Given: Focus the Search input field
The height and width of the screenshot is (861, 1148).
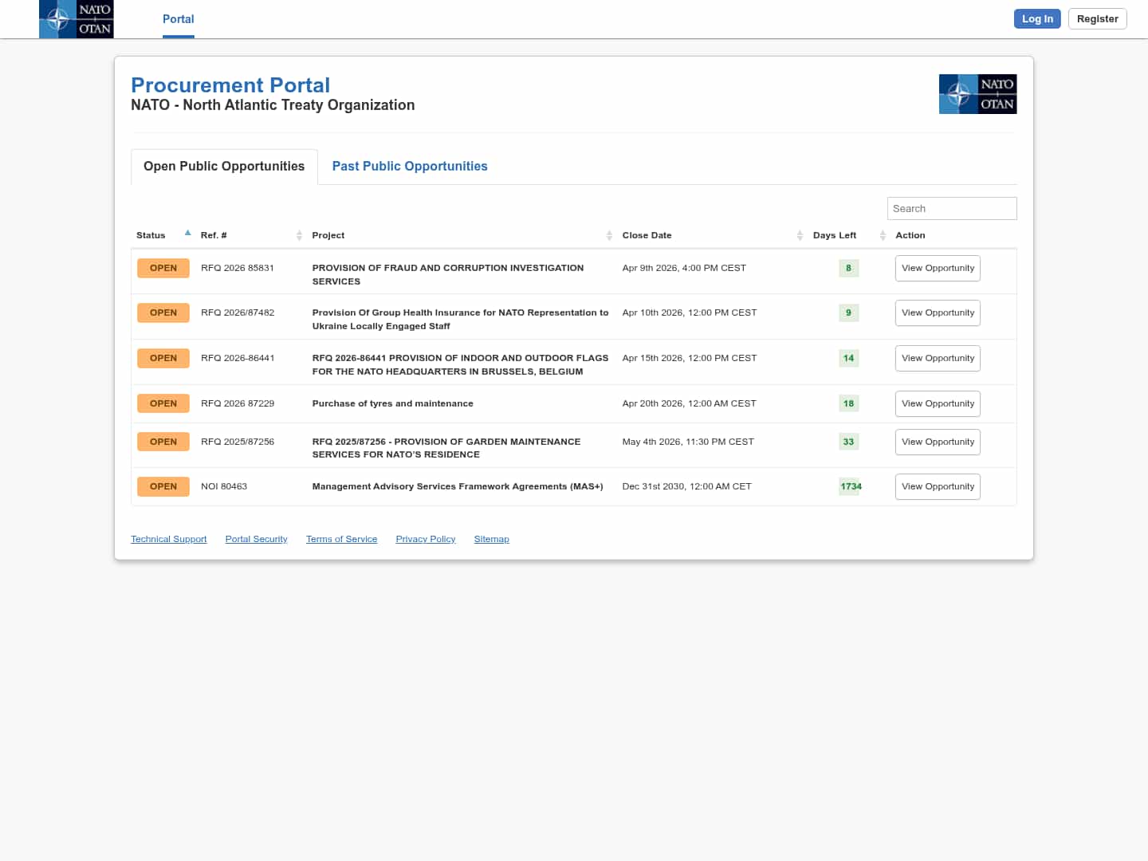Looking at the screenshot, I should pos(951,208).
